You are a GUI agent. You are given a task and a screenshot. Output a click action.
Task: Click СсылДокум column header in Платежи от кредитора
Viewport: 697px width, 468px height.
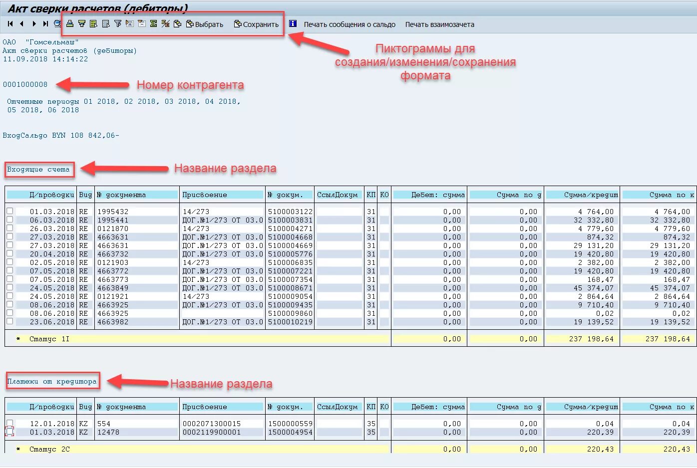click(x=339, y=407)
